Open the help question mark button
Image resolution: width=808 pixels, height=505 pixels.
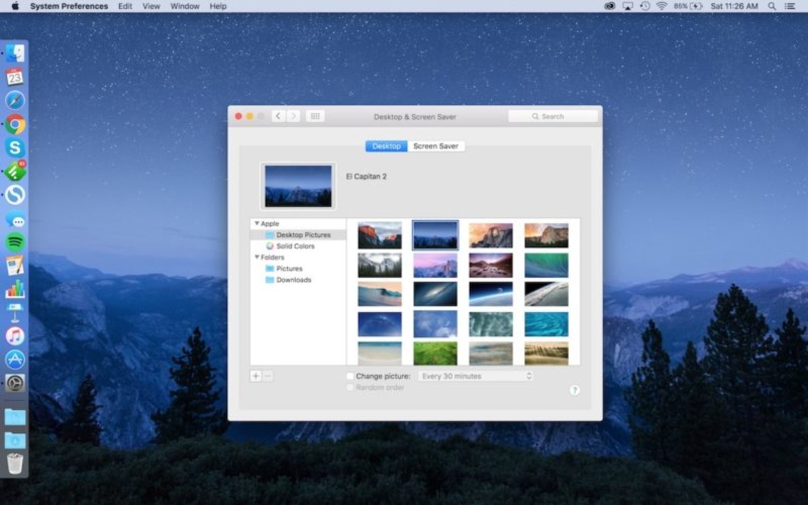574,390
